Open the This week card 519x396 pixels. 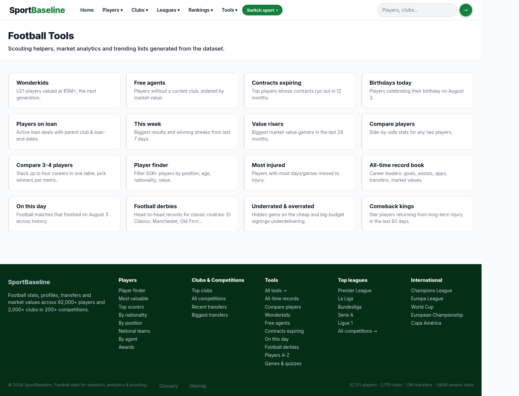pos(182,132)
